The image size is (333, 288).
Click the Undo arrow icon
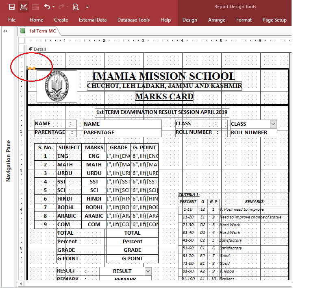47,7
